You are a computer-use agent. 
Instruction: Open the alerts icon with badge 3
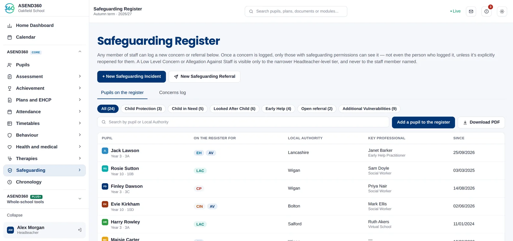(486, 11)
